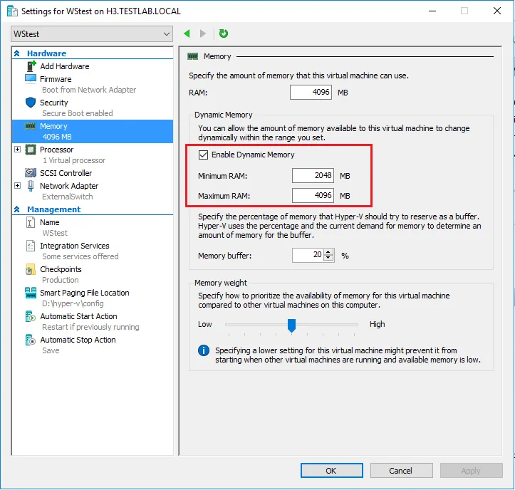This screenshot has width=515, height=490.
Task: Click the Maximum RAM input field
Action: [x=313, y=196]
